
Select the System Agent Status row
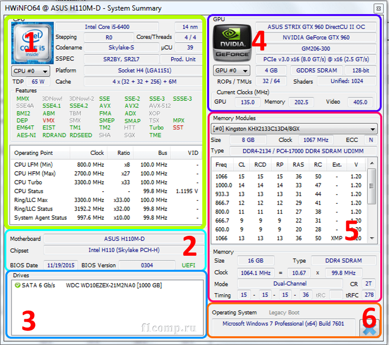click(106, 218)
